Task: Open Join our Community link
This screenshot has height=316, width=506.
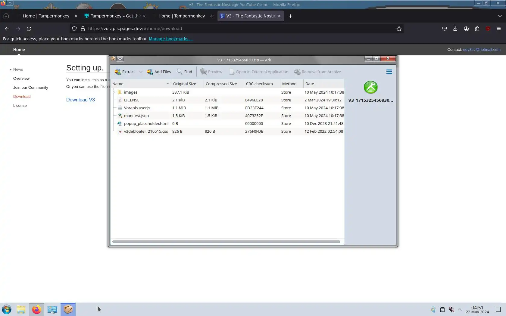Action: pyautogui.click(x=31, y=88)
